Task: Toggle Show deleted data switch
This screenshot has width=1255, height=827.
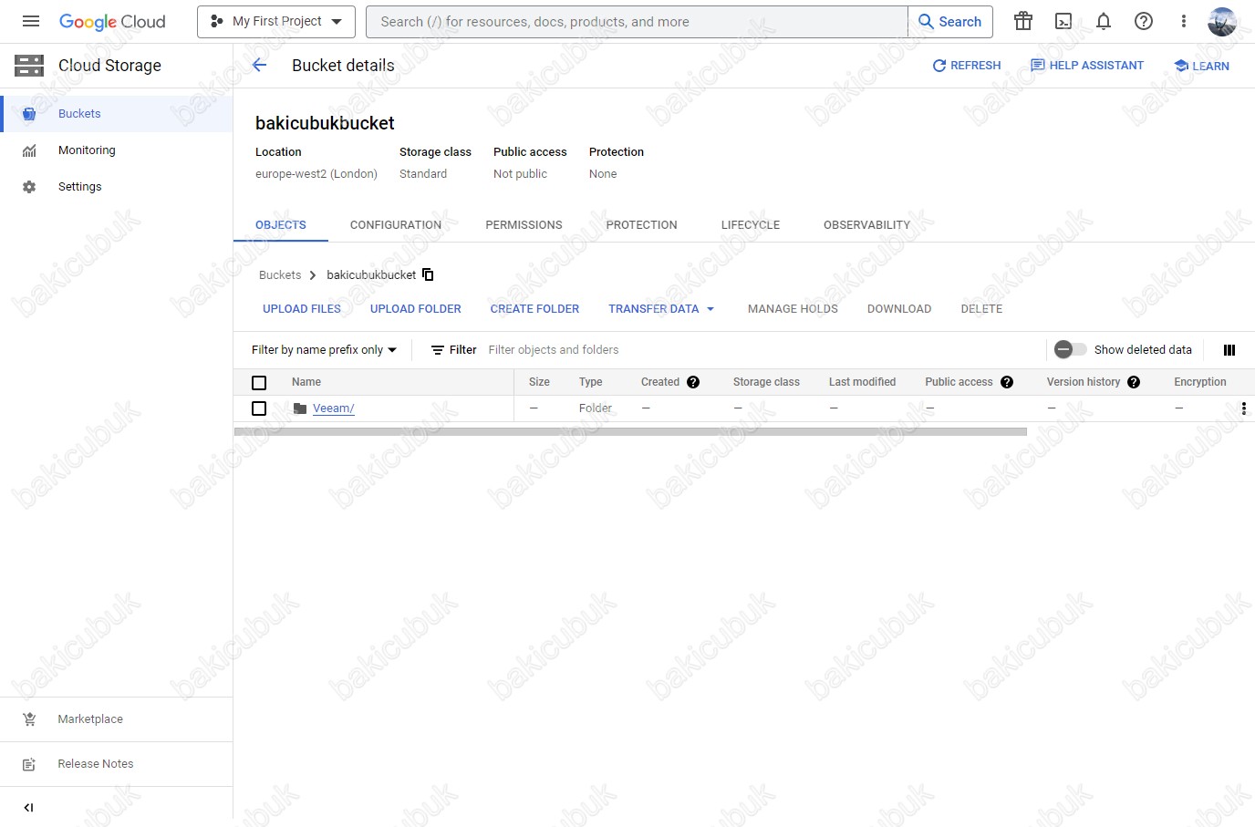Action: pyautogui.click(x=1070, y=349)
